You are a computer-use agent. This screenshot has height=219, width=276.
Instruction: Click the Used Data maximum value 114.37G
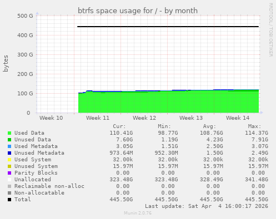pos(257,133)
